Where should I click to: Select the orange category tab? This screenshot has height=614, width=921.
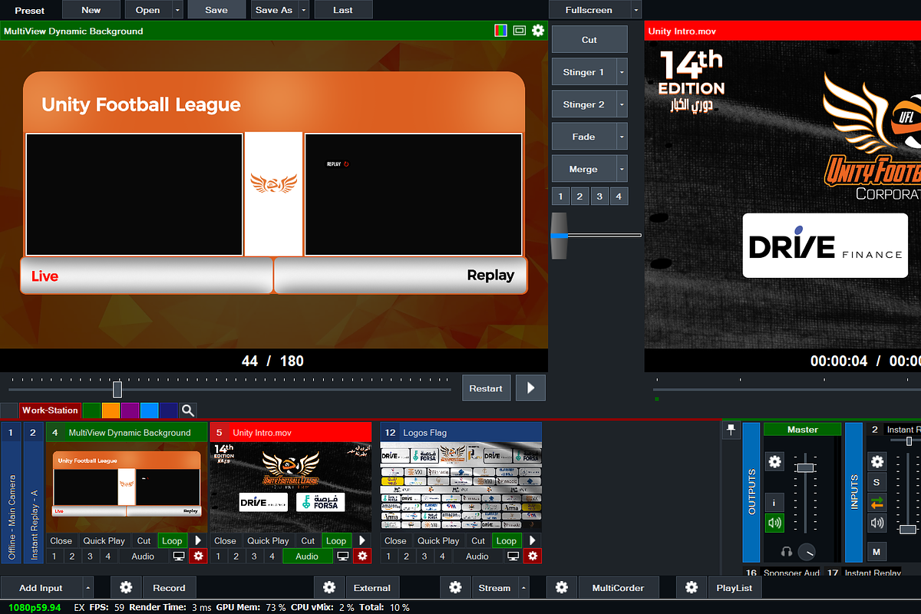click(111, 411)
